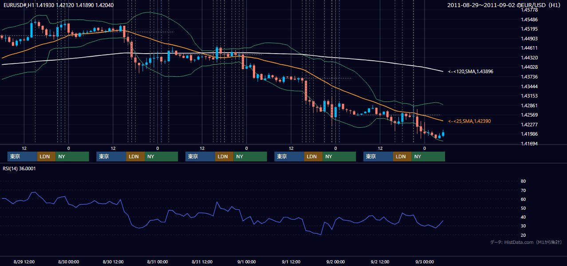Click the 9/2 12:00 time axis label

pos(380,262)
